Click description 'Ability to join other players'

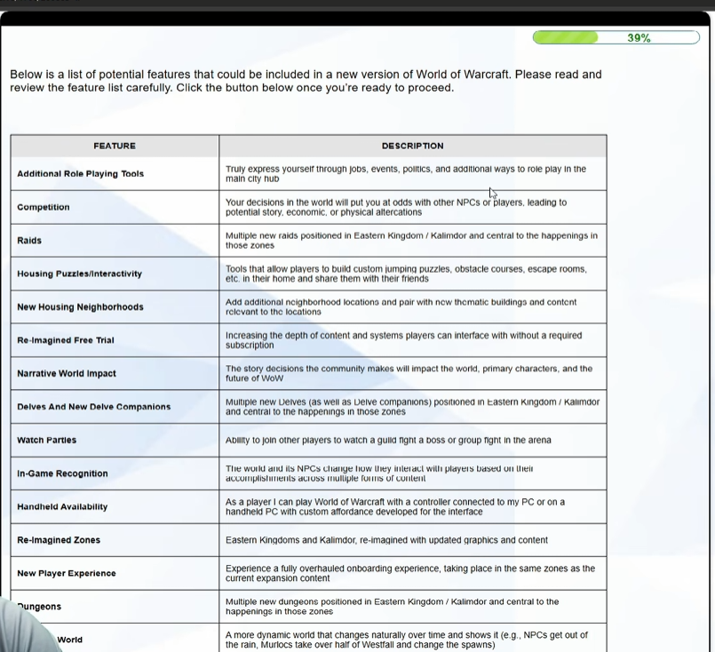tap(388, 440)
